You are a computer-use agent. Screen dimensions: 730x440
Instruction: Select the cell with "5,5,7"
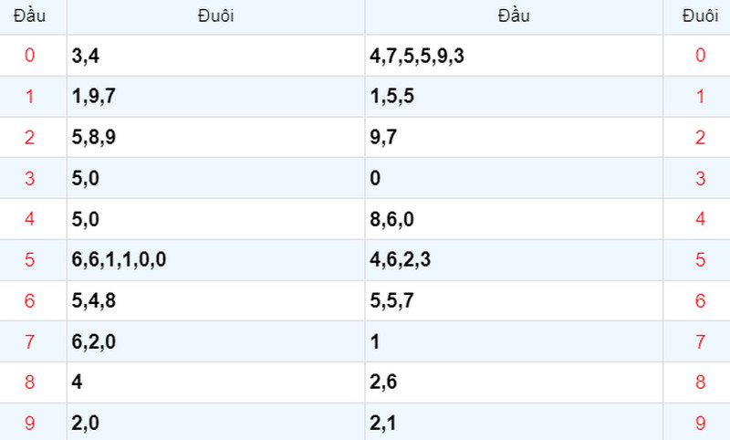click(391, 301)
